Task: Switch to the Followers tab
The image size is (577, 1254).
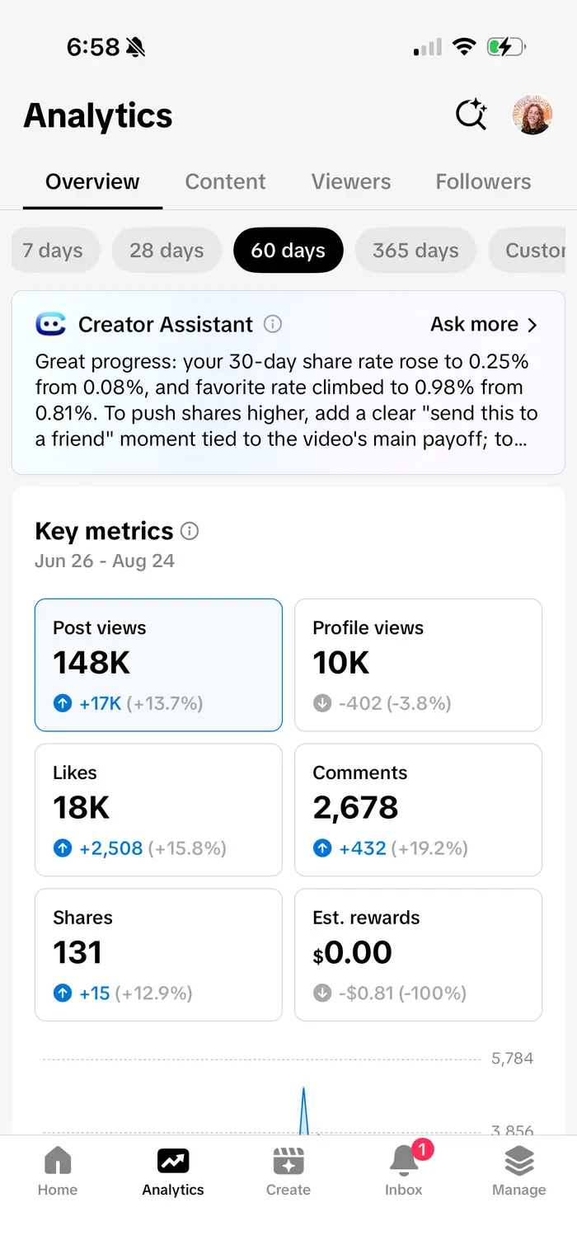Action: [483, 181]
